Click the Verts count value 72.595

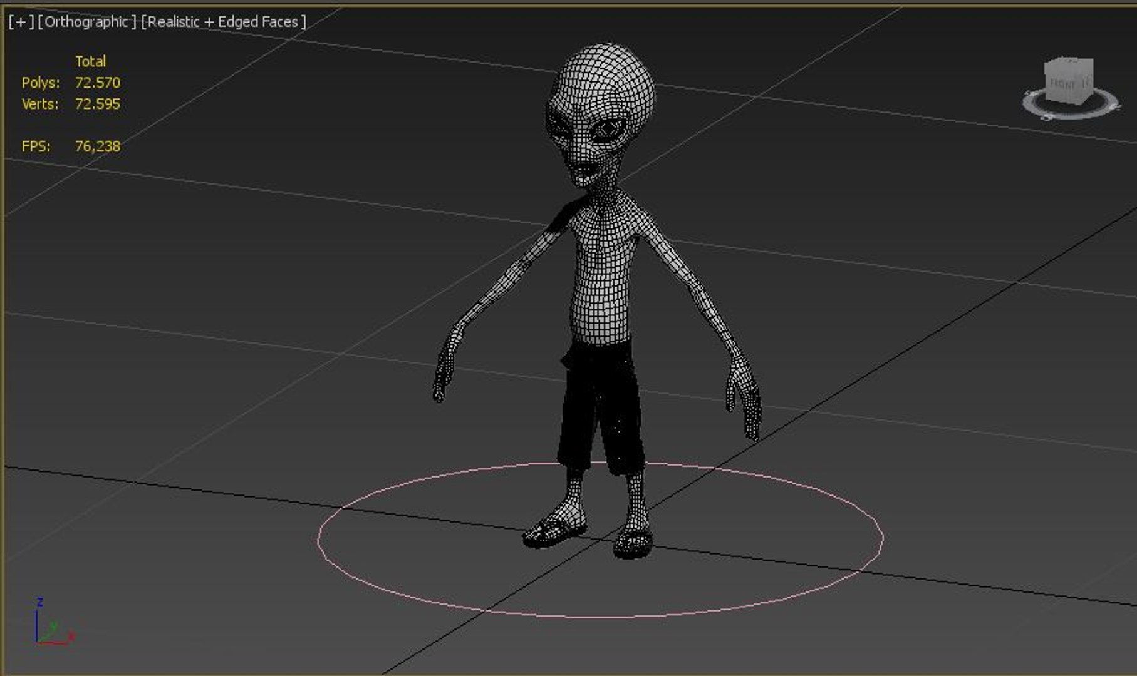(98, 104)
